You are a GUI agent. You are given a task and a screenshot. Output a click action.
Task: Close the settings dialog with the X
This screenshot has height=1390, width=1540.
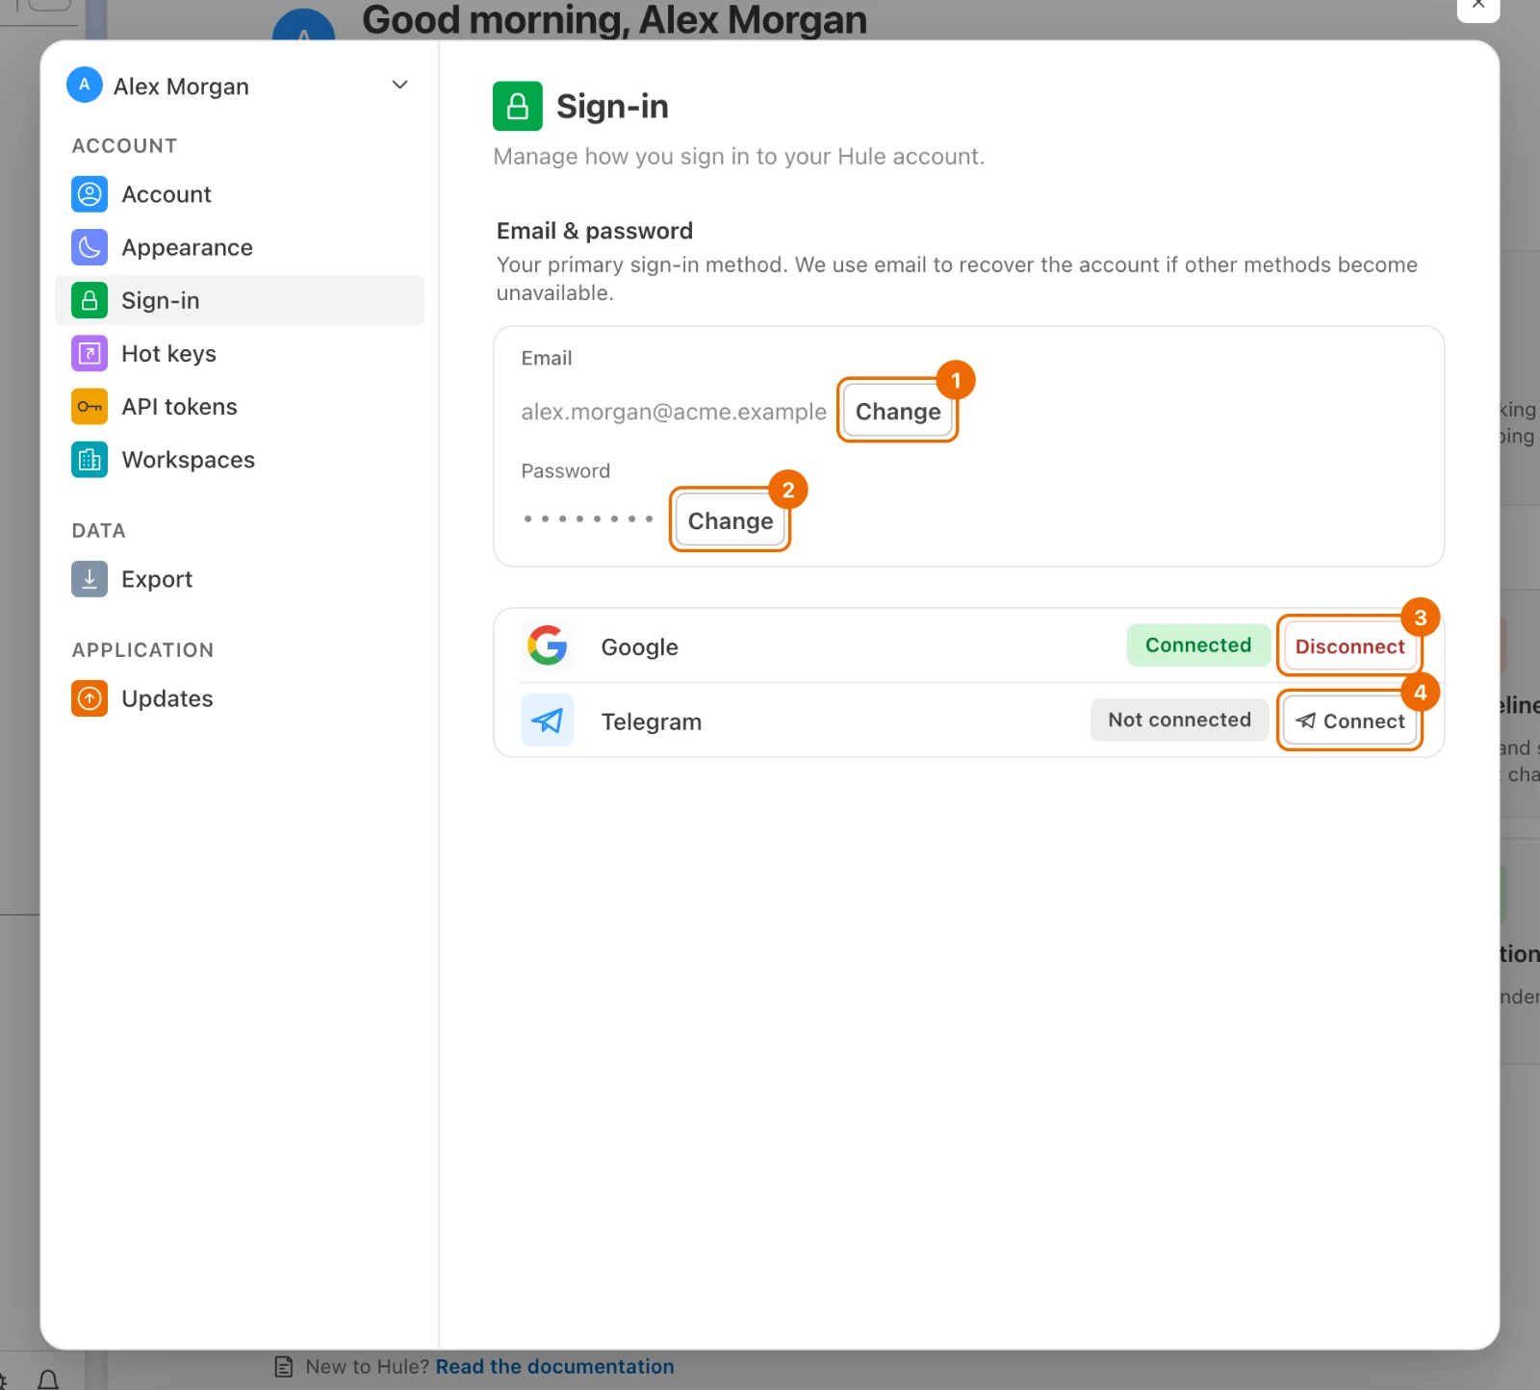coord(1478,6)
